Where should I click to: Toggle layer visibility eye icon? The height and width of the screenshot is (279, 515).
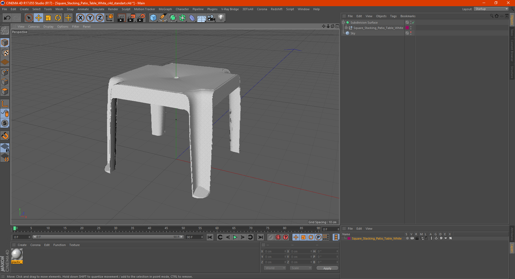tap(412, 238)
